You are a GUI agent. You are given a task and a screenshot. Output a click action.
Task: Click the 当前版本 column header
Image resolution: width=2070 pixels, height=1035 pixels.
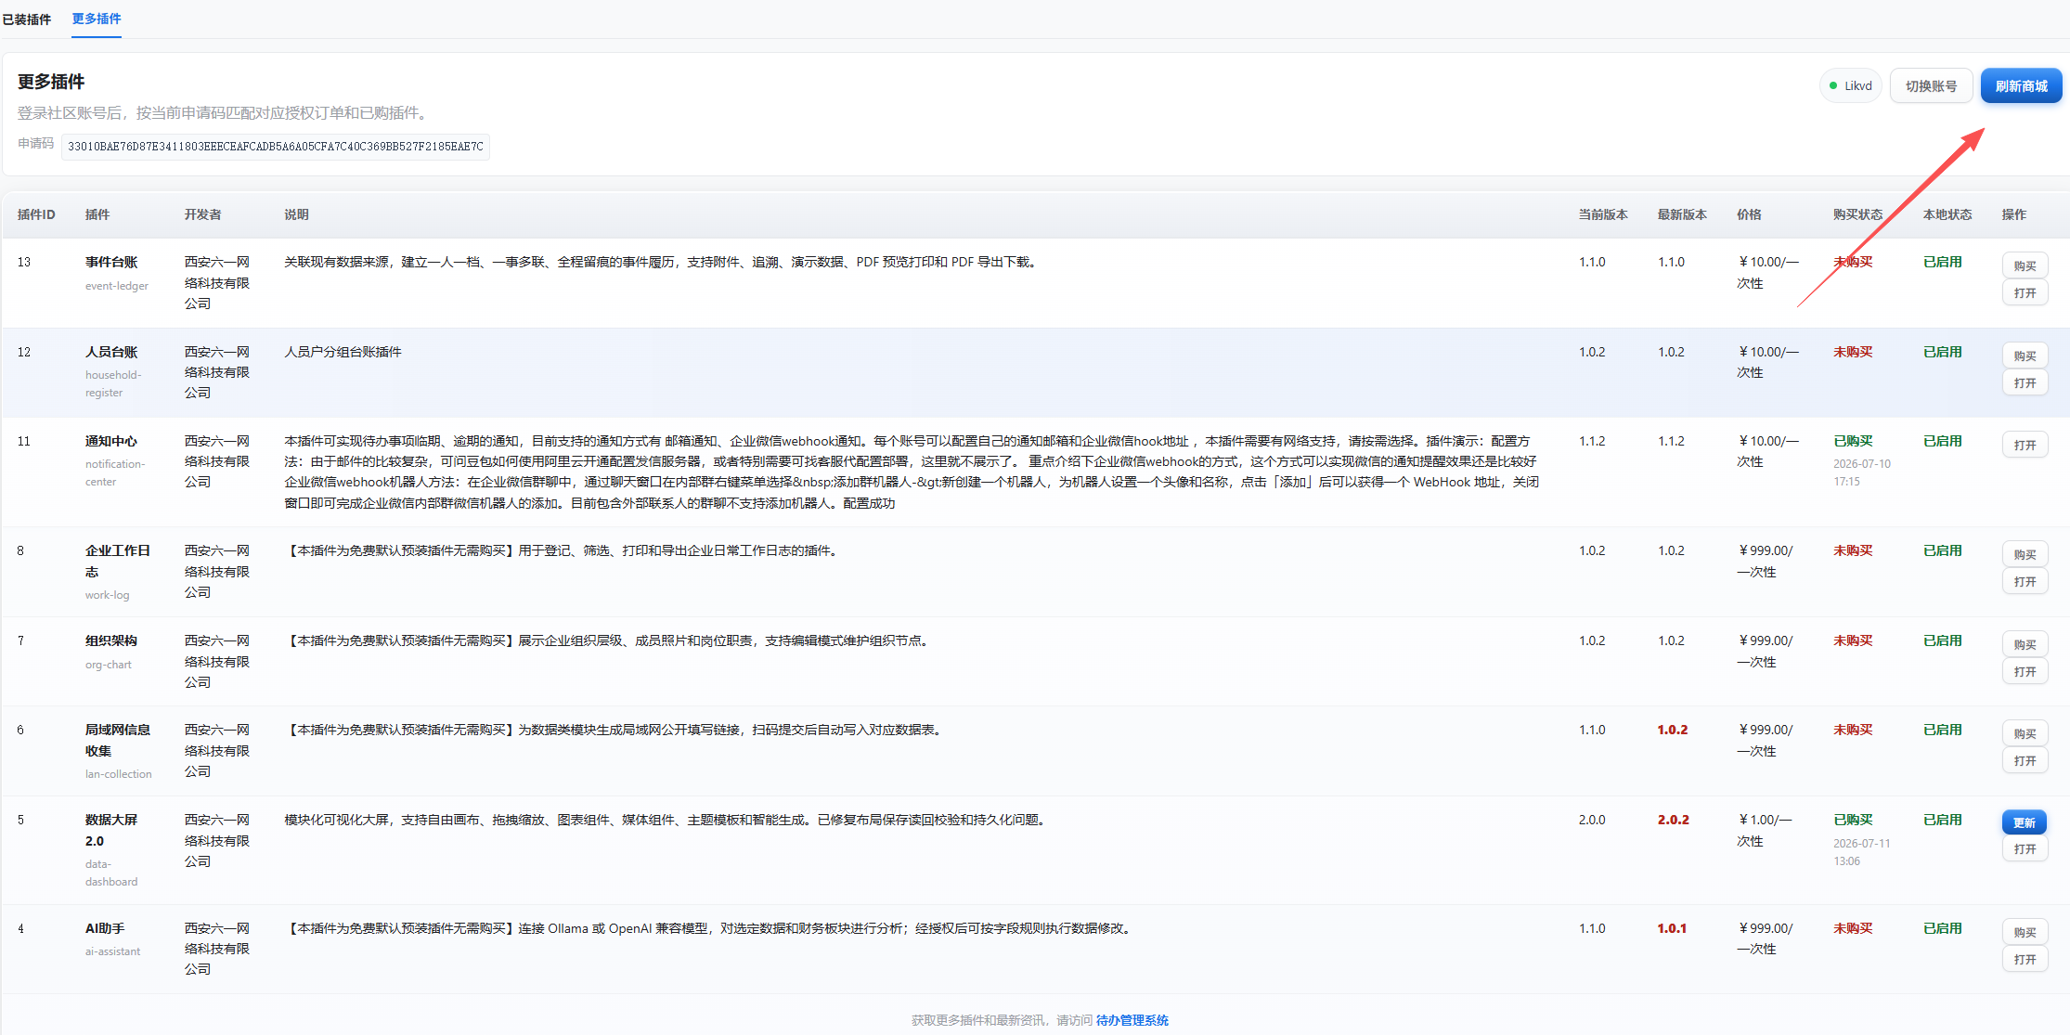(1603, 214)
